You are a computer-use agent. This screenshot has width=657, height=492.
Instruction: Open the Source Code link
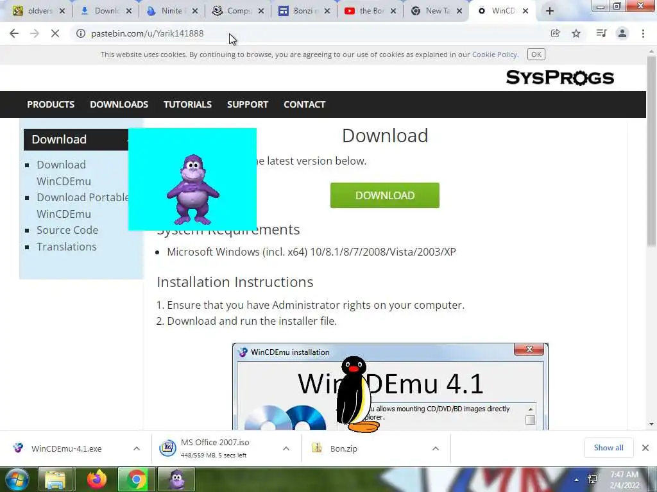tap(67, 230)
